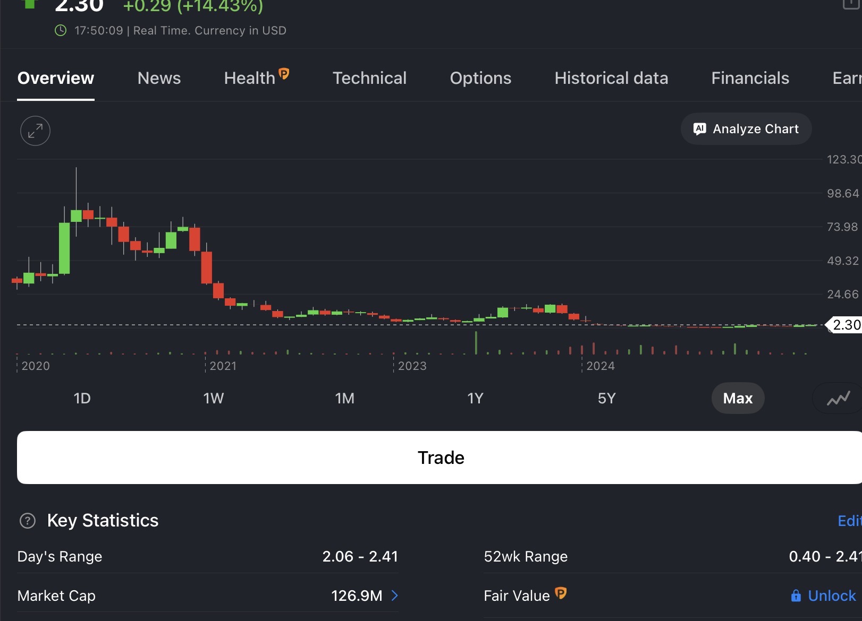Open the News tab
This screenshot has width=862, height=621.
point(159,78)
